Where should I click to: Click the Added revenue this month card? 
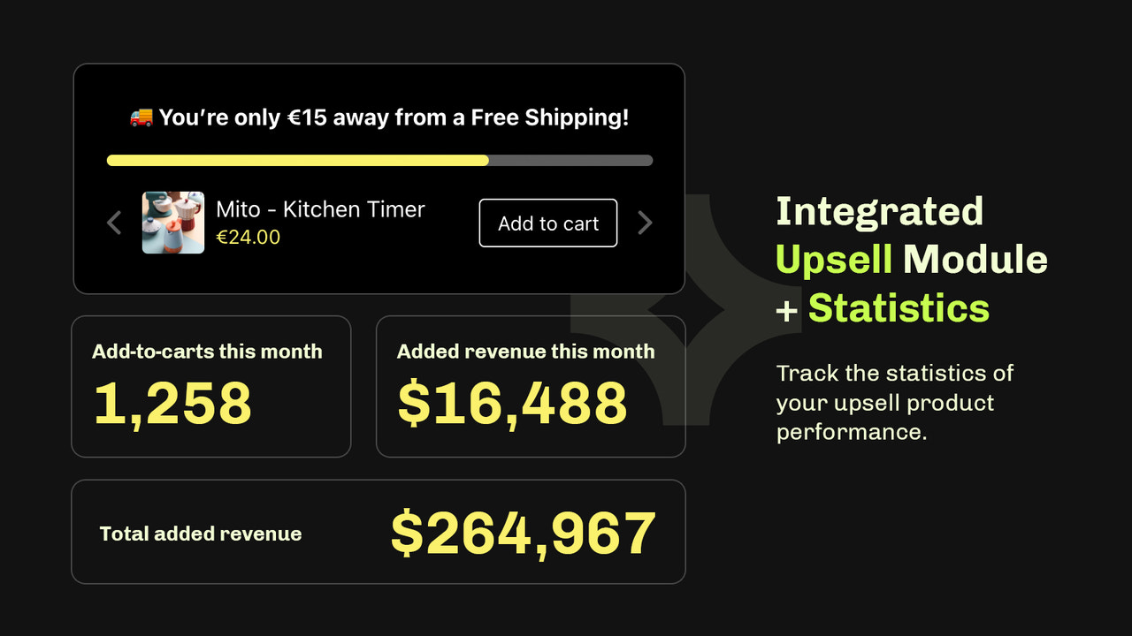[530, 386]
